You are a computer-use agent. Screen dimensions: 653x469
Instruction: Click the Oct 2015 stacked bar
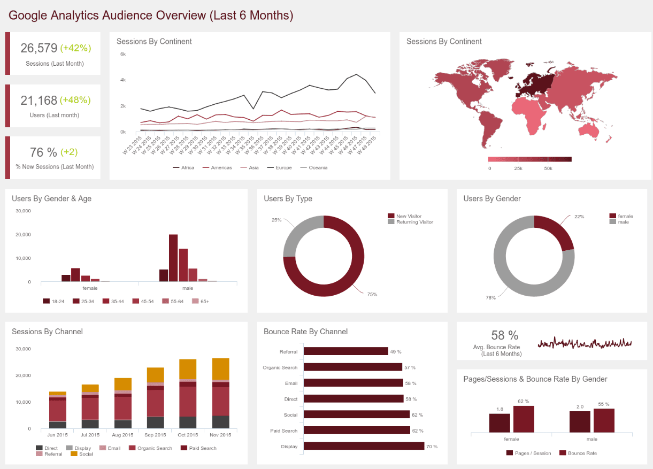188,394
